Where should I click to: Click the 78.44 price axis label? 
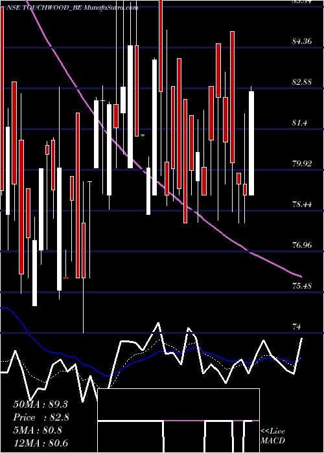click(x=302, y=204)
